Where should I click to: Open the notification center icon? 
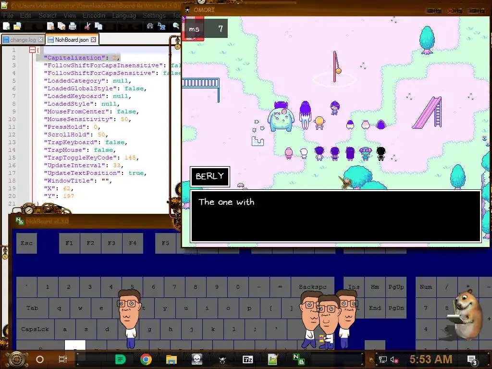472,360
